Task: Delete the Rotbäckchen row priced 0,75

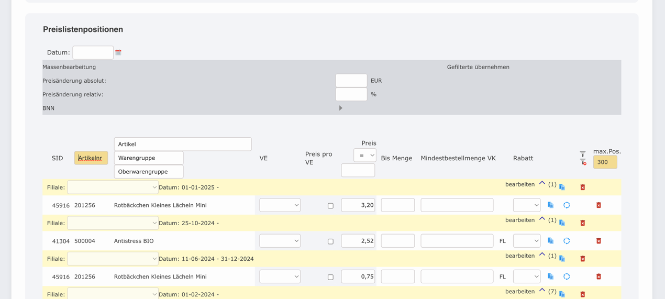Action: tap(598, 276)
